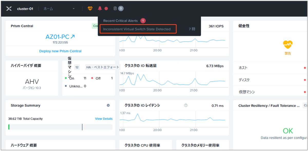Click the 警告 health status label
Screen dimensions: 308x151
click(288, 53)
